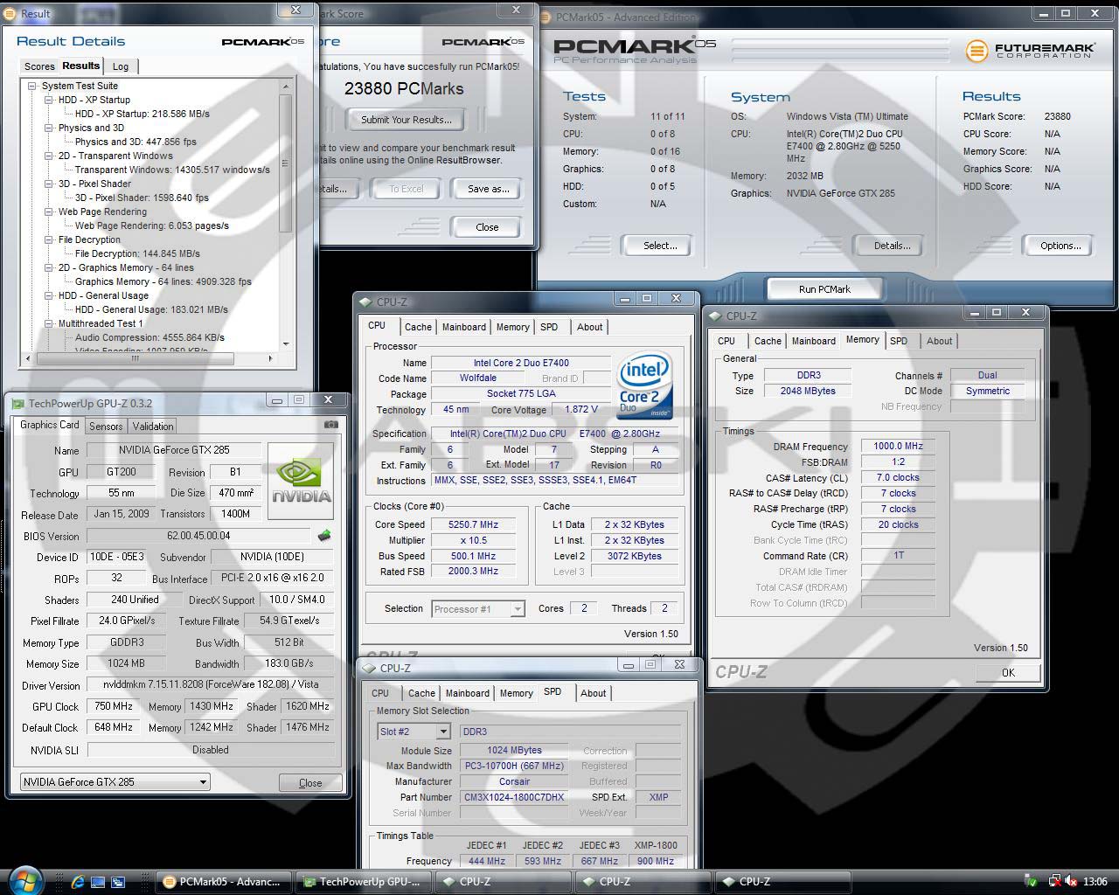Click the Switch between windows icon

118,882
